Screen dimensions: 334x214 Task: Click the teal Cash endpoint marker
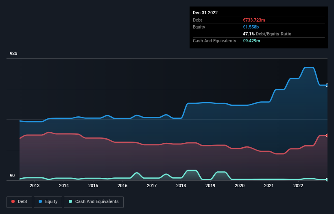[327, 180]
